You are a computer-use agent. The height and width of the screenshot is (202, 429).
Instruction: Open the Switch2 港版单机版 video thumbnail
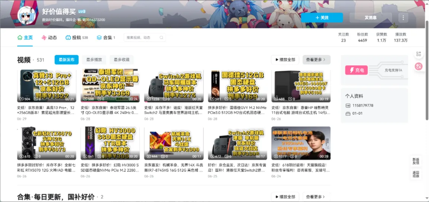coord(237,143)
